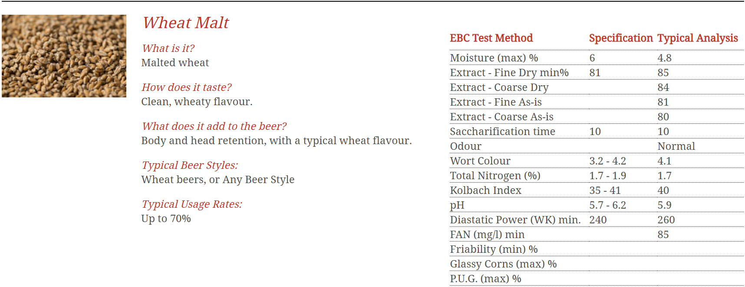745x287 pixels.
Task: Click the wheat malt grain photo
Action: tap(64, 56)
